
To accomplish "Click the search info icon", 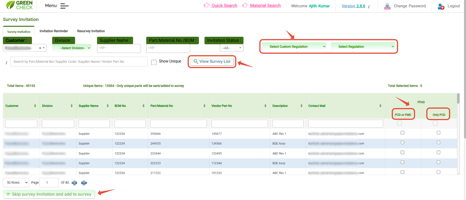I will [x=6, y=63].
